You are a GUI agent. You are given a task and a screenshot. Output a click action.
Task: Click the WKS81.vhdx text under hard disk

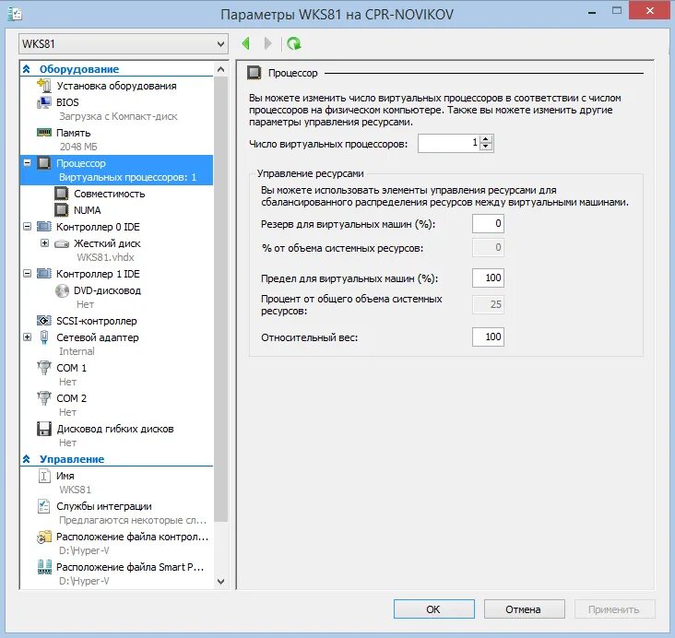coord(105,257)
